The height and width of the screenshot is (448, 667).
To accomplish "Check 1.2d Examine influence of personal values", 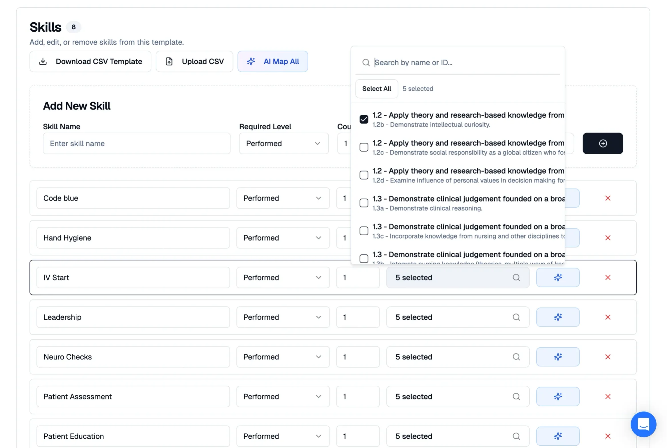I will pyautogui.click(x=364, y=175).
